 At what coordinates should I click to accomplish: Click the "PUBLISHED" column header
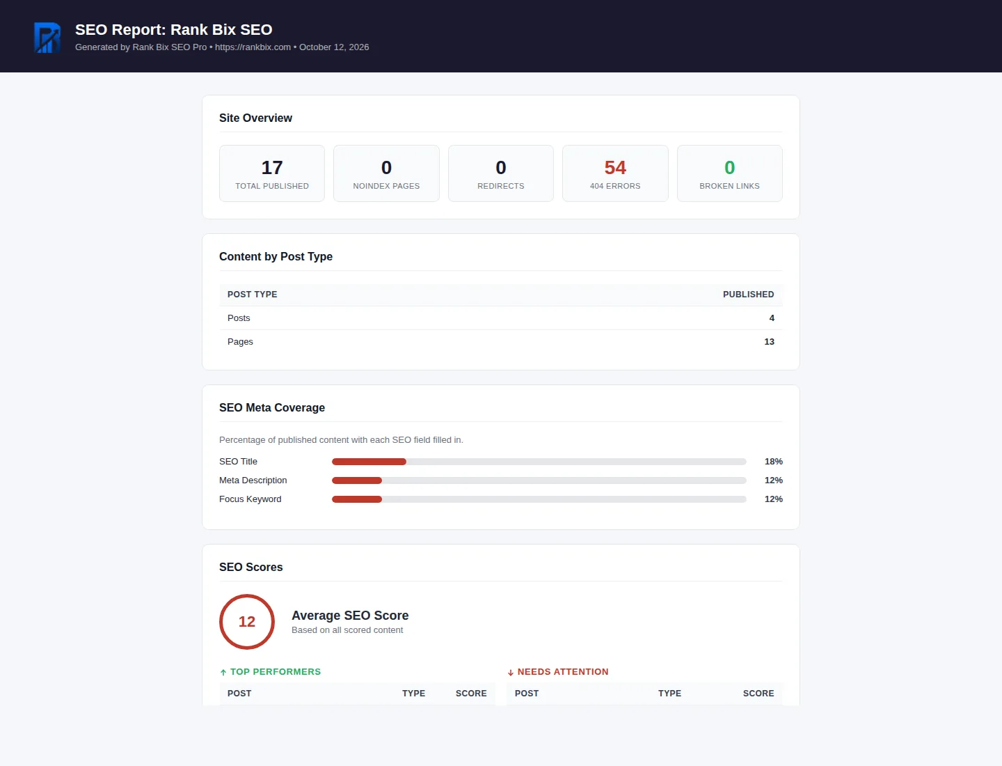tap(749, 295)
